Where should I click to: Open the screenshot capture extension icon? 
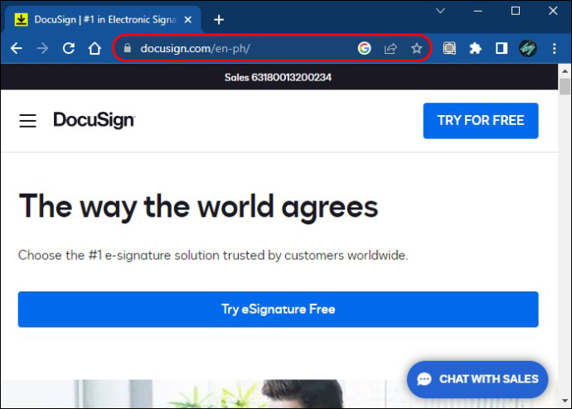pos(449,48)
